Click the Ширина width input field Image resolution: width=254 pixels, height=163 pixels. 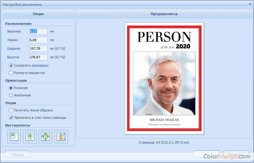click(x=38, y=49)
